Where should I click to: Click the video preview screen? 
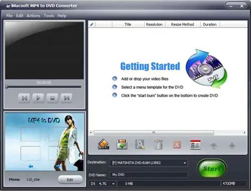[x=44, y=50]
